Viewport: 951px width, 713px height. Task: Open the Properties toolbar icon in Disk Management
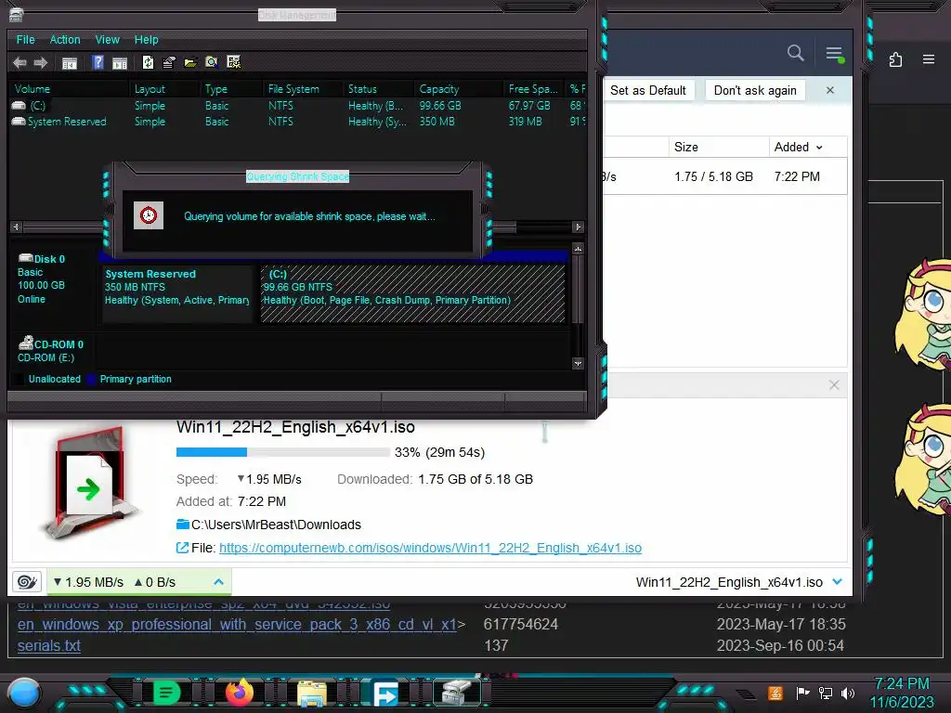[x=169, y=62]
